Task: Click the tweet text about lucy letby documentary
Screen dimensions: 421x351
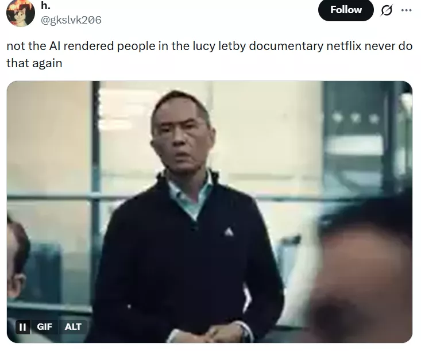Action: [x=210, y=55]
